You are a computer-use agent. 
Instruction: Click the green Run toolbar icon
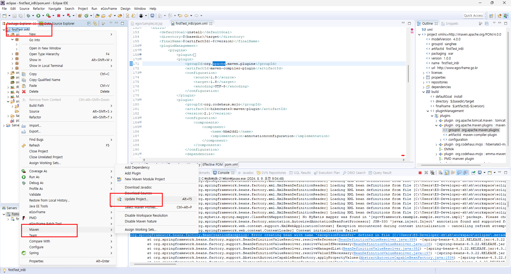click(x=38, y=16)
